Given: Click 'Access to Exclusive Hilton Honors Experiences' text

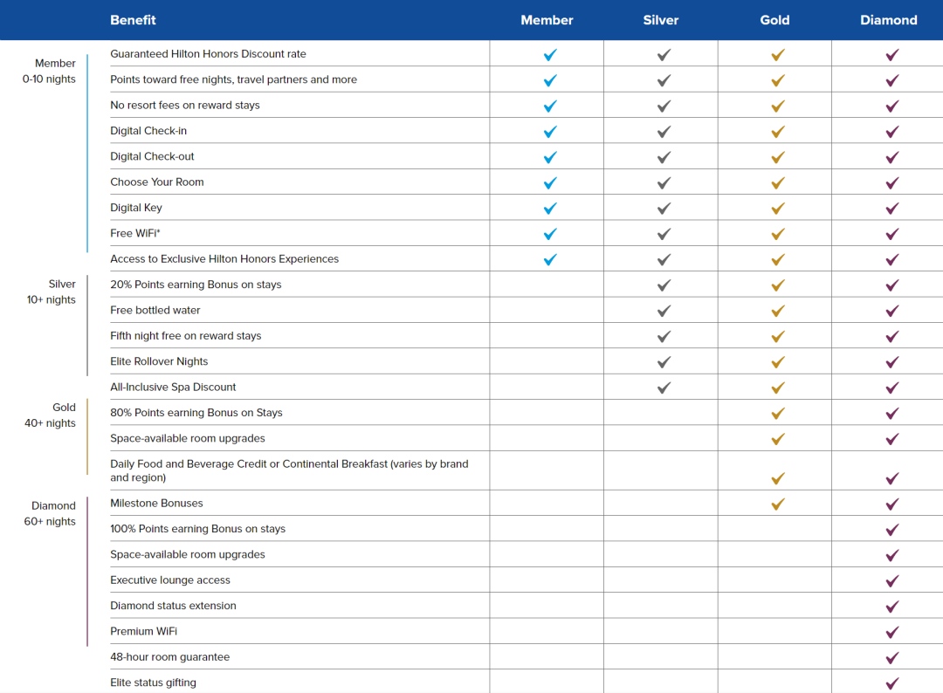Looking at the screenshot, I should 224,259.
